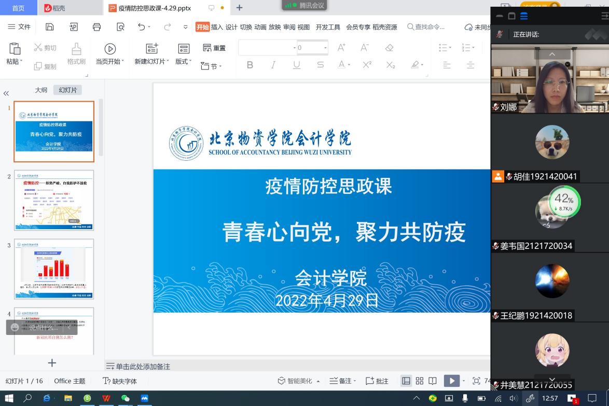609x406 pixels.
Task: Switch to the 大纲 outline tab
Action: pyautogui.click(x=41, y=90)
